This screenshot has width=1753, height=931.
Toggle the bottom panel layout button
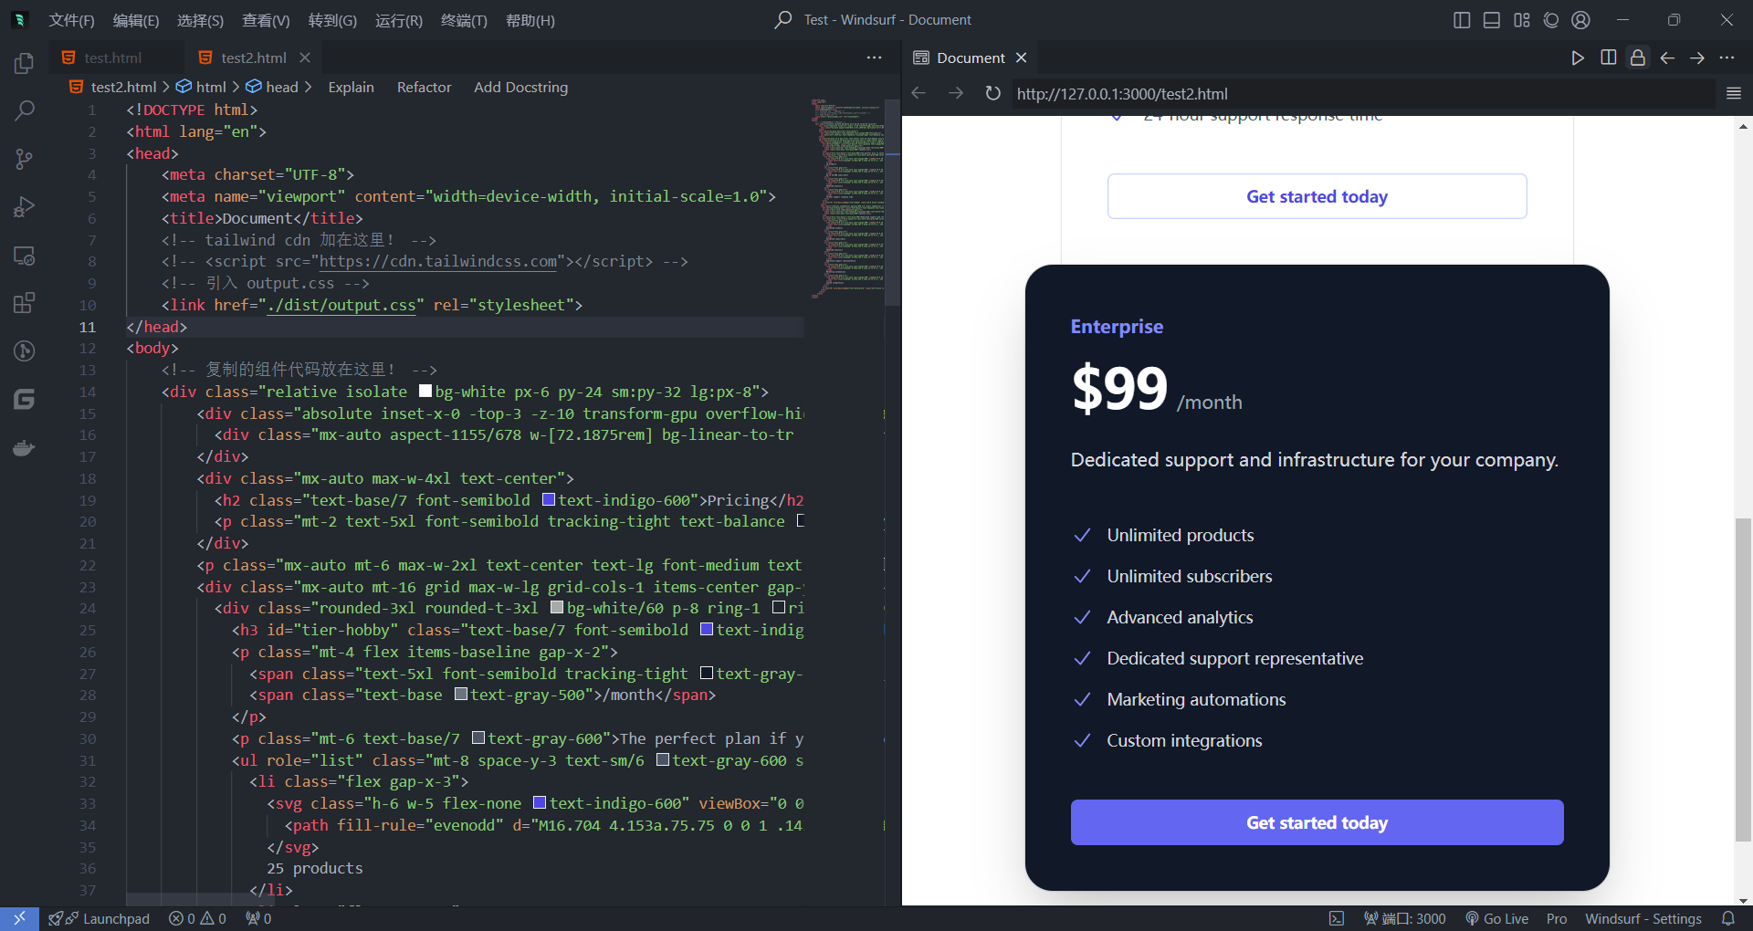click(1491, 20)
